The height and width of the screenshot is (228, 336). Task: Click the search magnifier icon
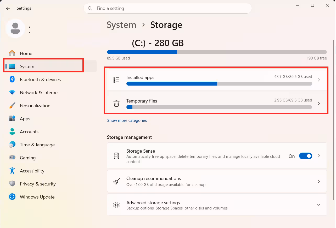(x=90, y=8)
